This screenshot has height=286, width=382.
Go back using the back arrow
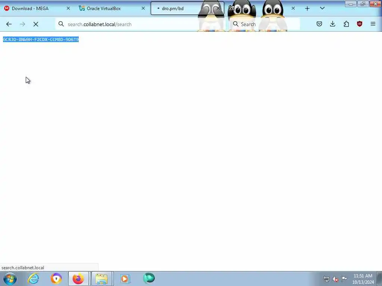pyautogui.click(x=9, y=24)
